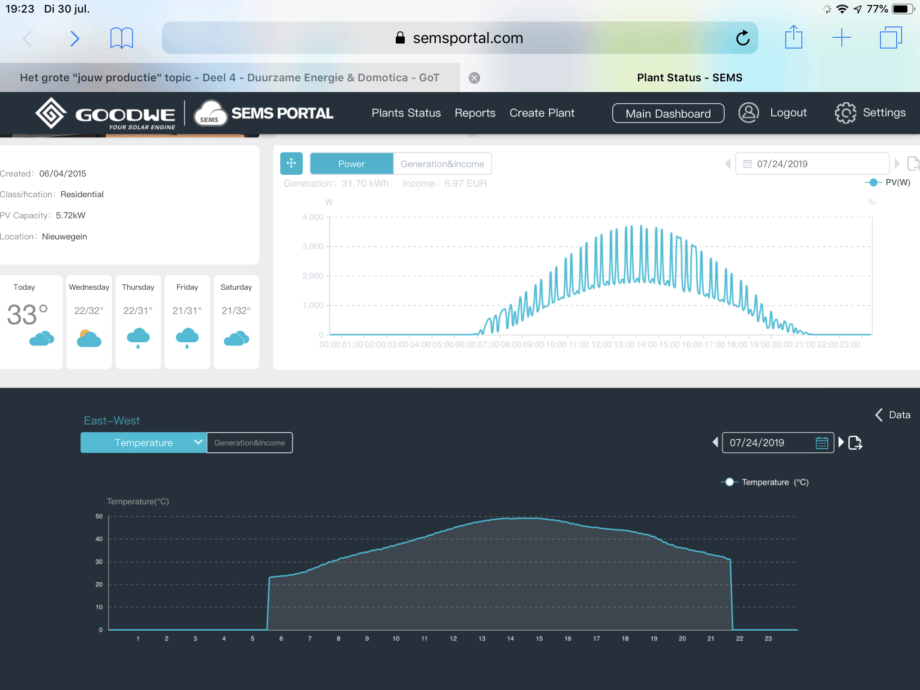This screenshot has height=690, width=920.
Task: Collapse the Data panel chevron
Action: pyautogui.click(x=880, y=415)
